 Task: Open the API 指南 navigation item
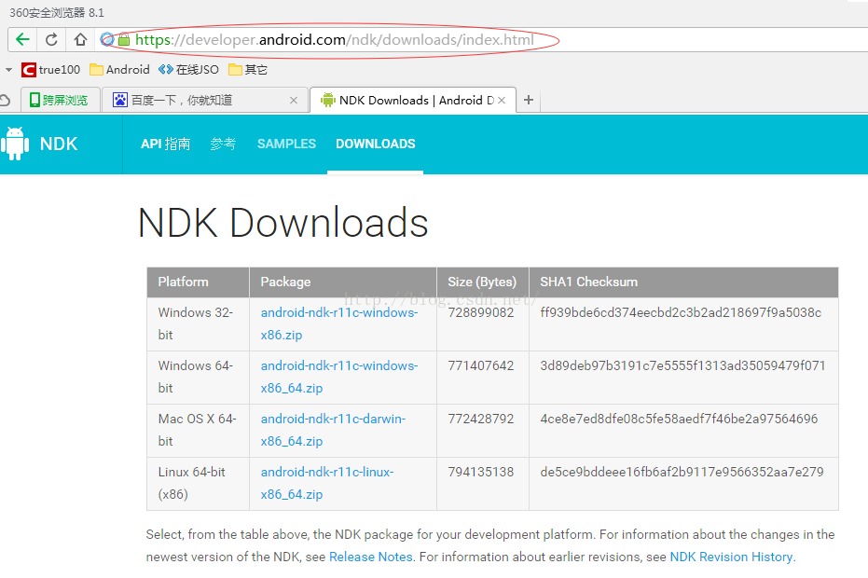[x=166, y=144]
